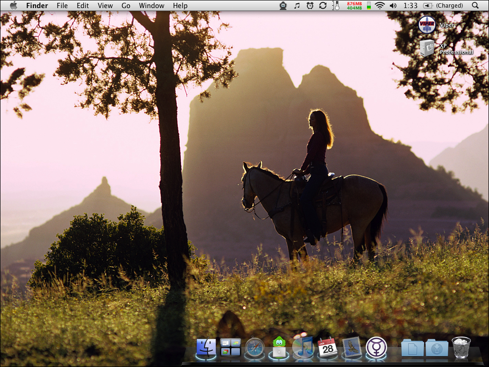Screen dimensions: 489x367
Task: Open the Help menu
Action: 180,6
